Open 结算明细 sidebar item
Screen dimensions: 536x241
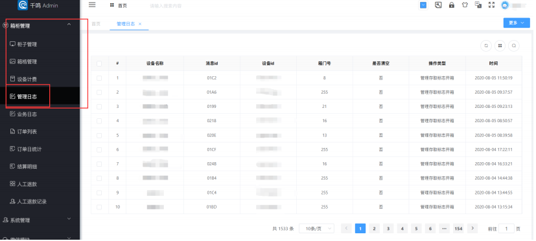(x=40, y=167)
